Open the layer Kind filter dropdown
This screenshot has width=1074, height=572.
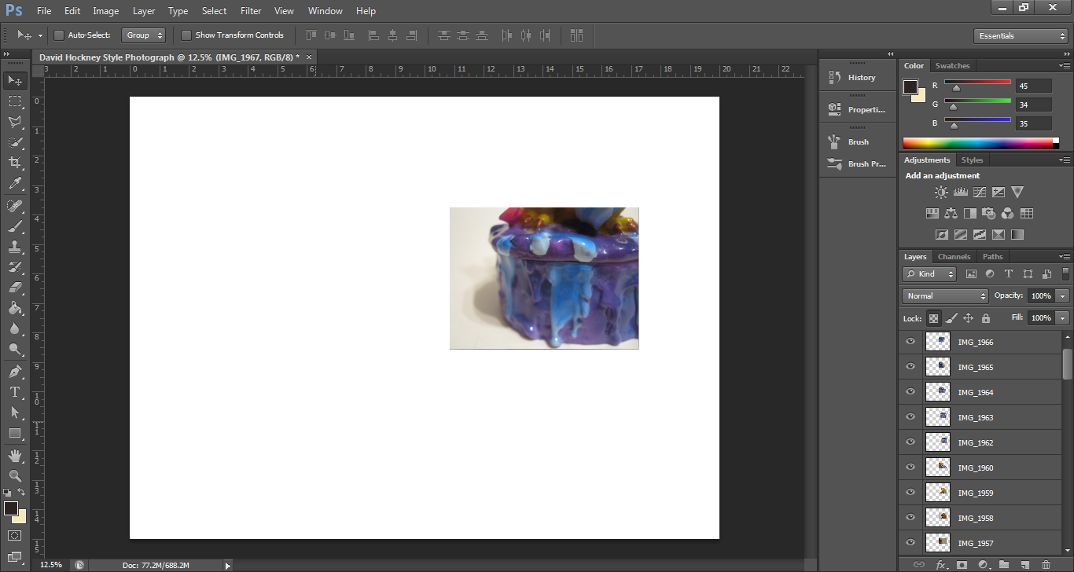929,274
